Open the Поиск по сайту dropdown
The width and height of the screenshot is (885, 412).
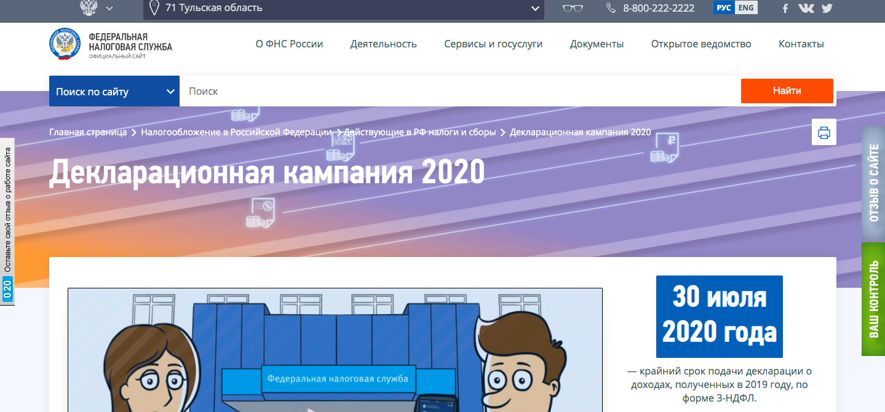tap(114, 92)
